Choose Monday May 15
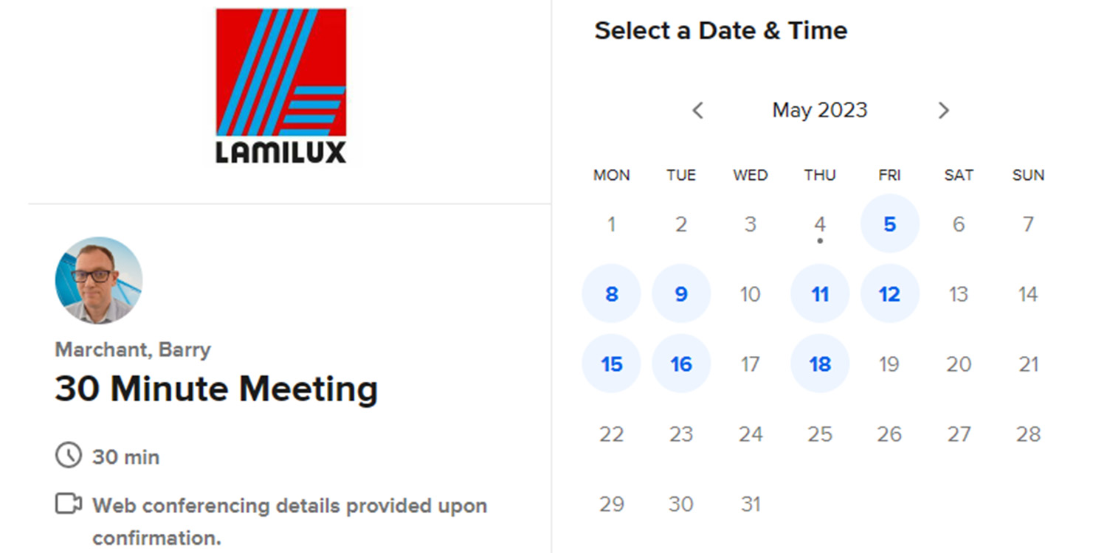 [611, 364]
